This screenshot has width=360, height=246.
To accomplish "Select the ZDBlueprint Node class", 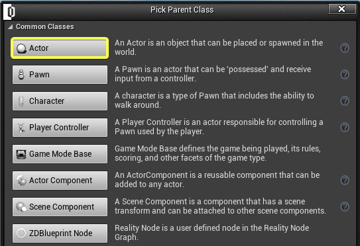I will click(x=60, y=233).
